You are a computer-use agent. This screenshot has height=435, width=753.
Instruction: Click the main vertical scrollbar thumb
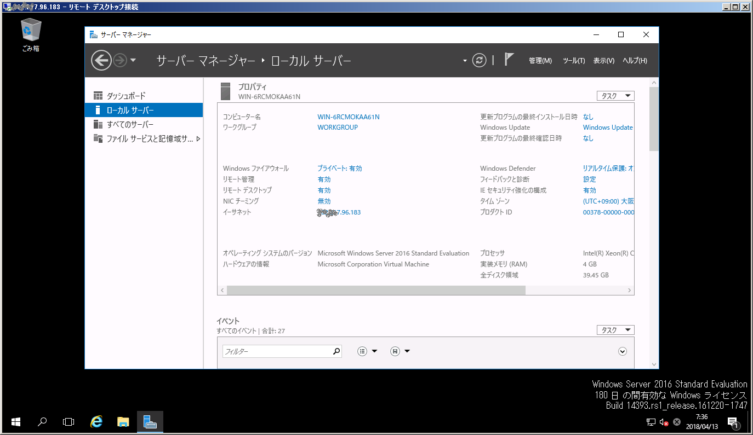[x=654, y=119]
